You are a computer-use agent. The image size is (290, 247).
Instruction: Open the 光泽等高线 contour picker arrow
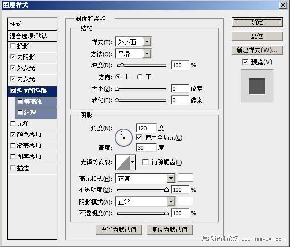[133, 162]
